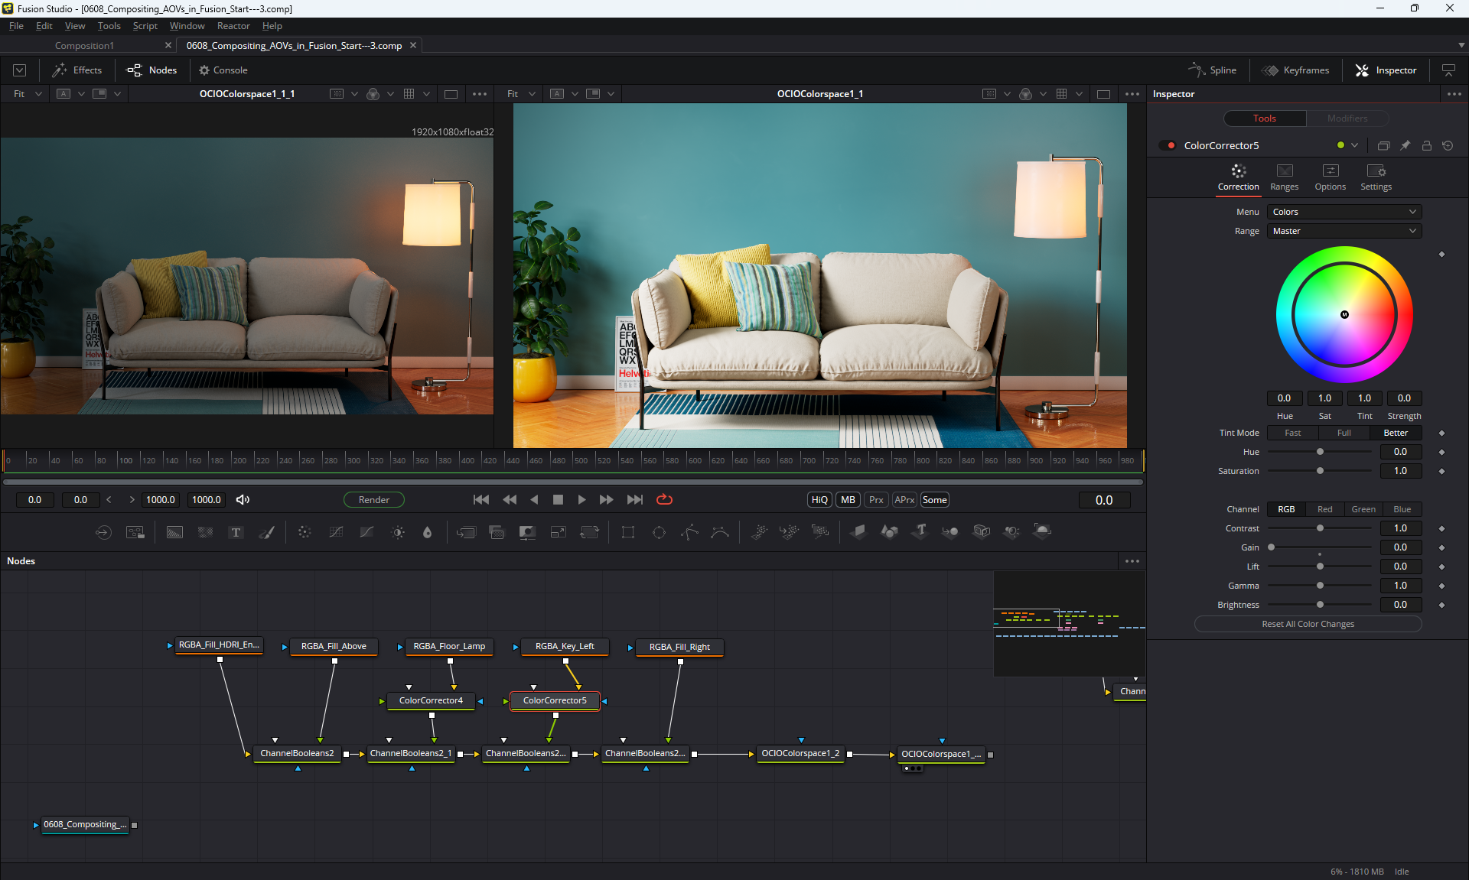Screen dimensions: 1469x880
Task: Toggle MB motion blur button
Action: point(848,499)
